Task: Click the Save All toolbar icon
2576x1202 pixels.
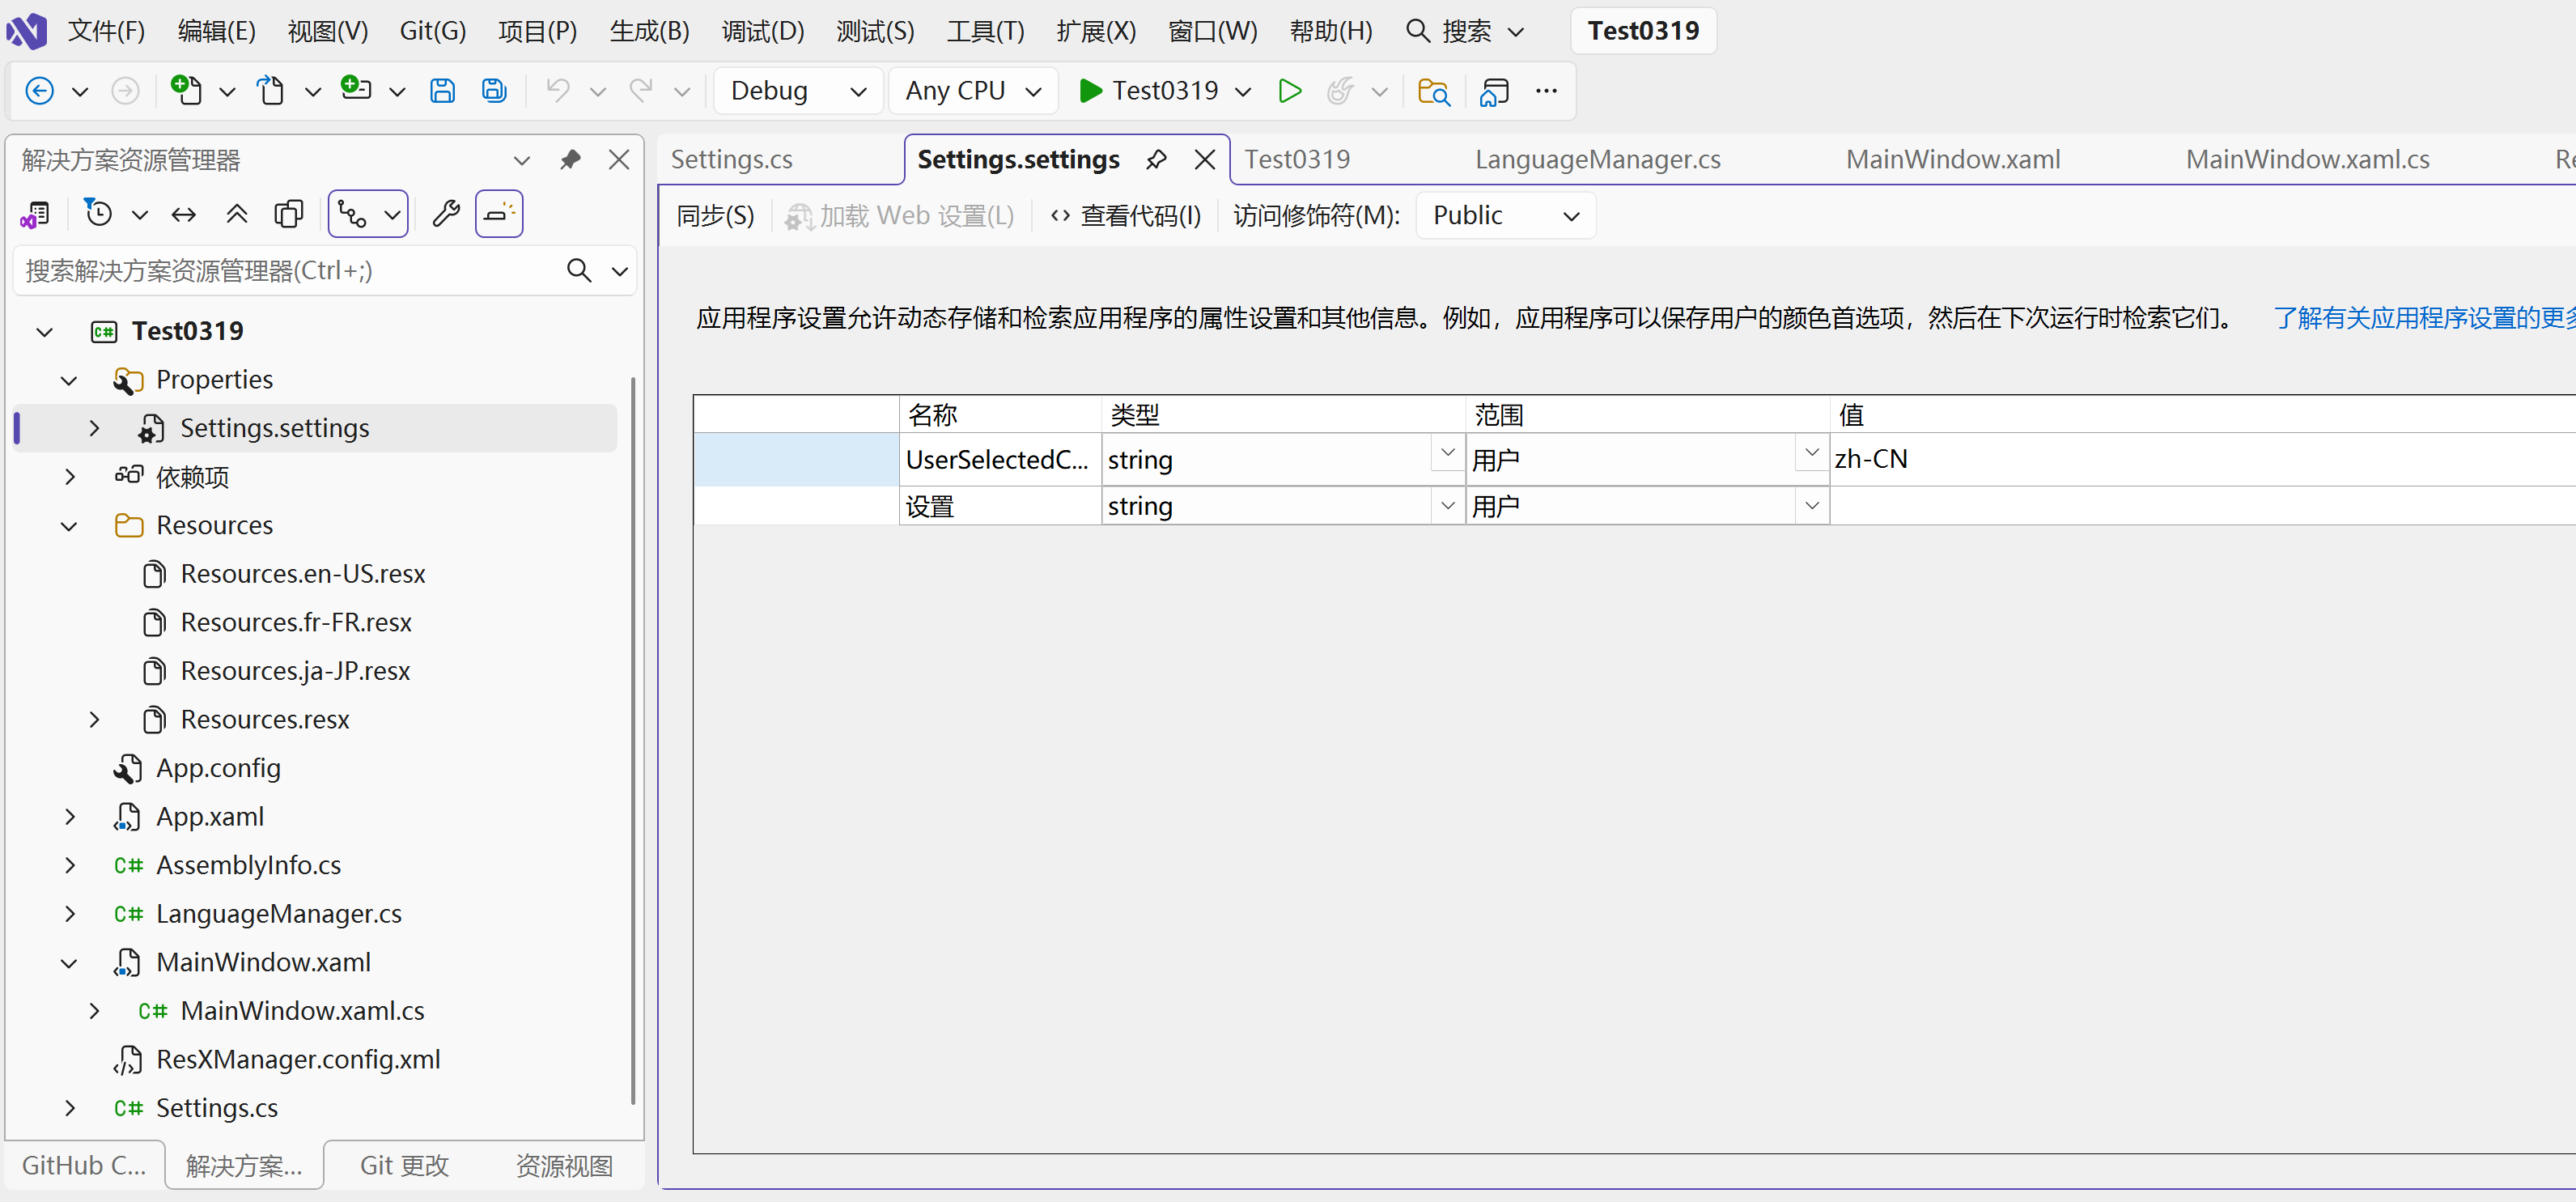Action: (494, 91)
